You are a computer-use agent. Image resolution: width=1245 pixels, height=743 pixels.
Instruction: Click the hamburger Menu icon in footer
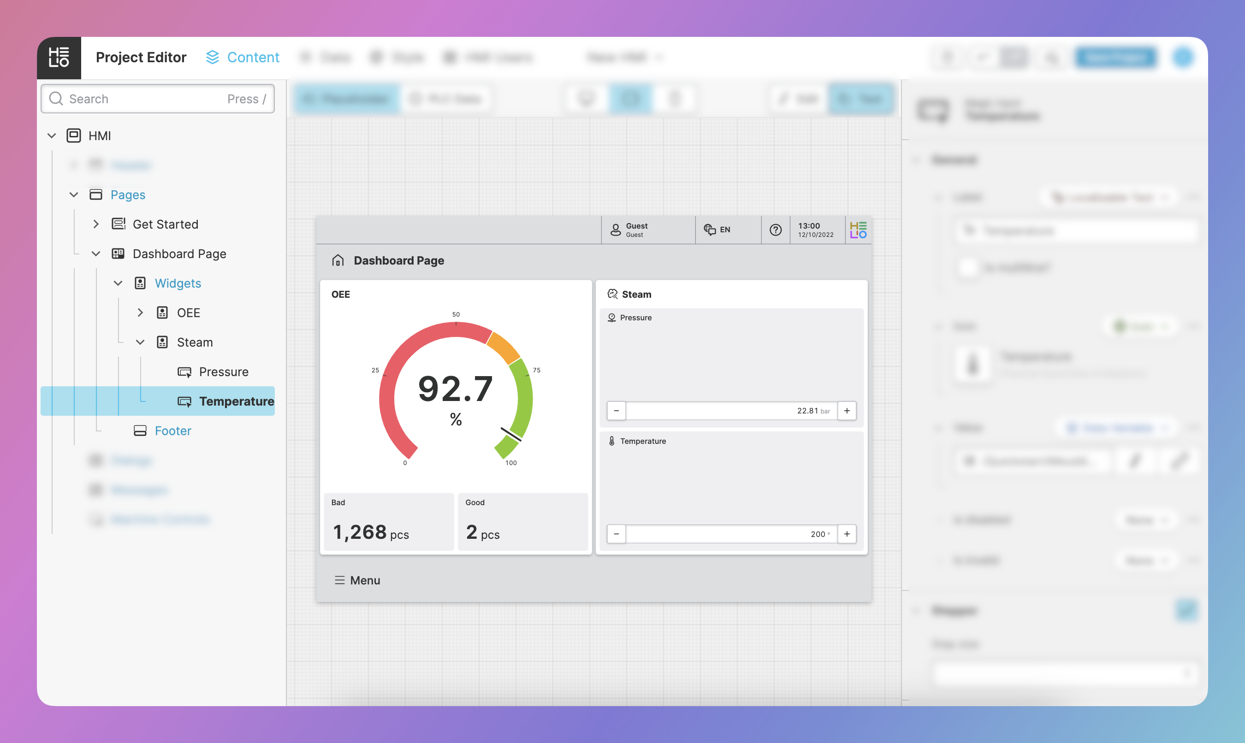[x=339, y=580]
